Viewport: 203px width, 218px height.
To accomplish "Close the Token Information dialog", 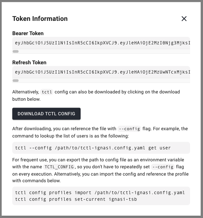I will point(184,19).
